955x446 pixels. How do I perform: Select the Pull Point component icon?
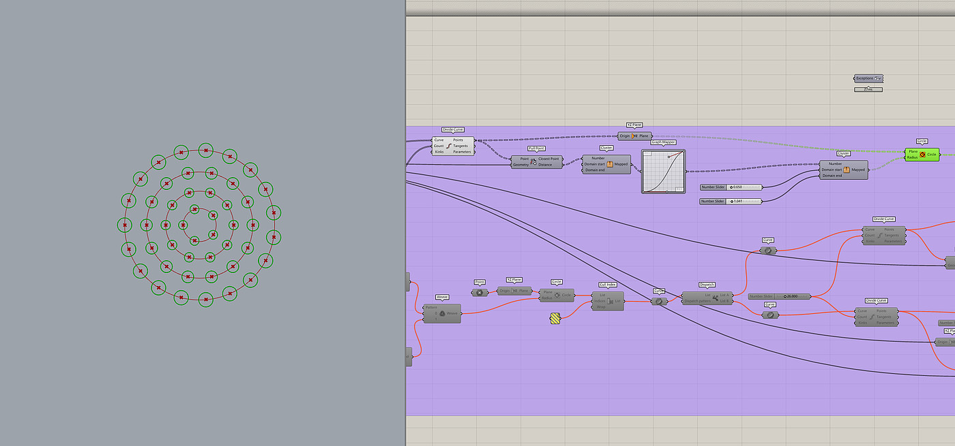point(533,161)
